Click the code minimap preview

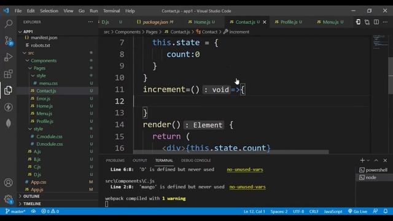(380, 42)
